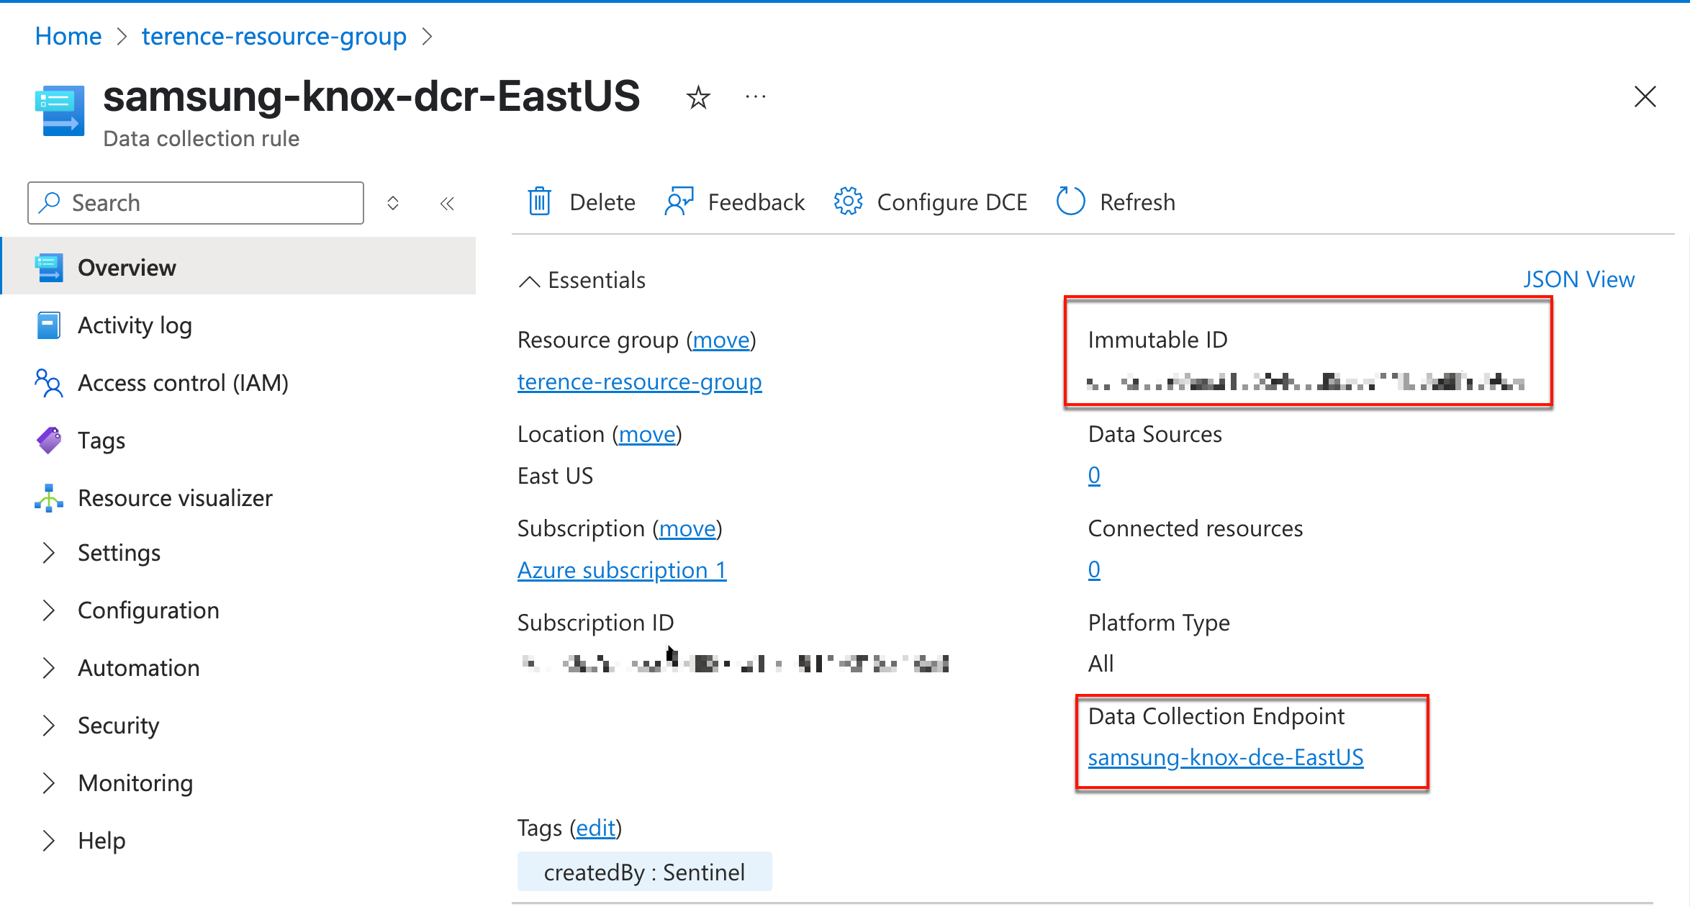Click the Feedback person icon
The image size is (1690, 907).
tap(679, 202)
